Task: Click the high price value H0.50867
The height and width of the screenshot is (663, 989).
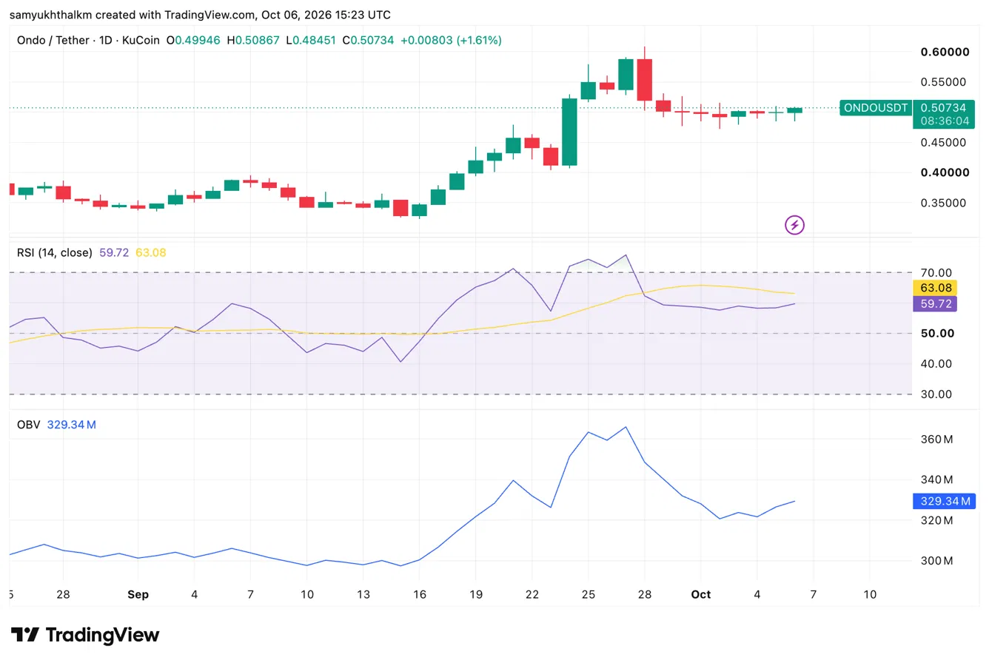Action: coord(252,40)
